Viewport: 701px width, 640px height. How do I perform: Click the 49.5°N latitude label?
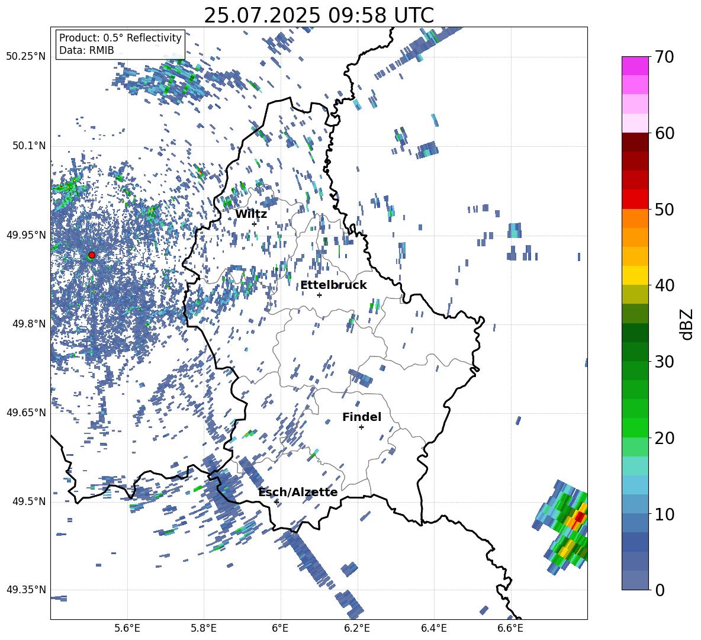coord(29,501)
